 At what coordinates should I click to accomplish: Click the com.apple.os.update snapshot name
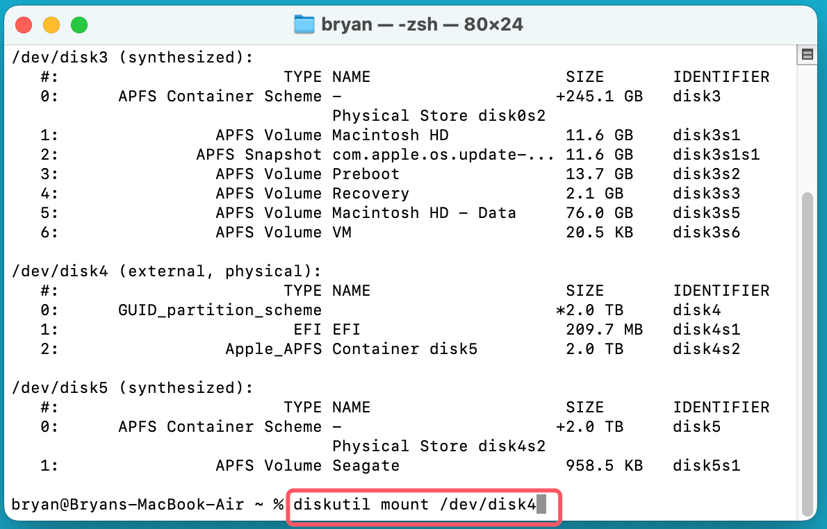point(442,154)
